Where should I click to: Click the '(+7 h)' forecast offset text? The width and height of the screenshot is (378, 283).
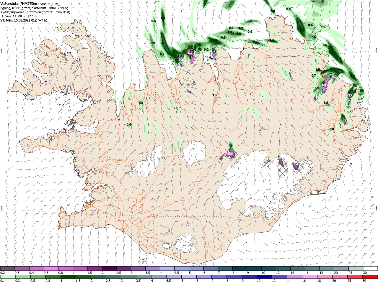click(x=42, y=20)
